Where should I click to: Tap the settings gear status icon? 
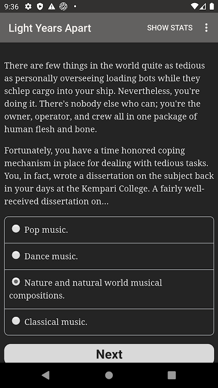coord(28,6)
